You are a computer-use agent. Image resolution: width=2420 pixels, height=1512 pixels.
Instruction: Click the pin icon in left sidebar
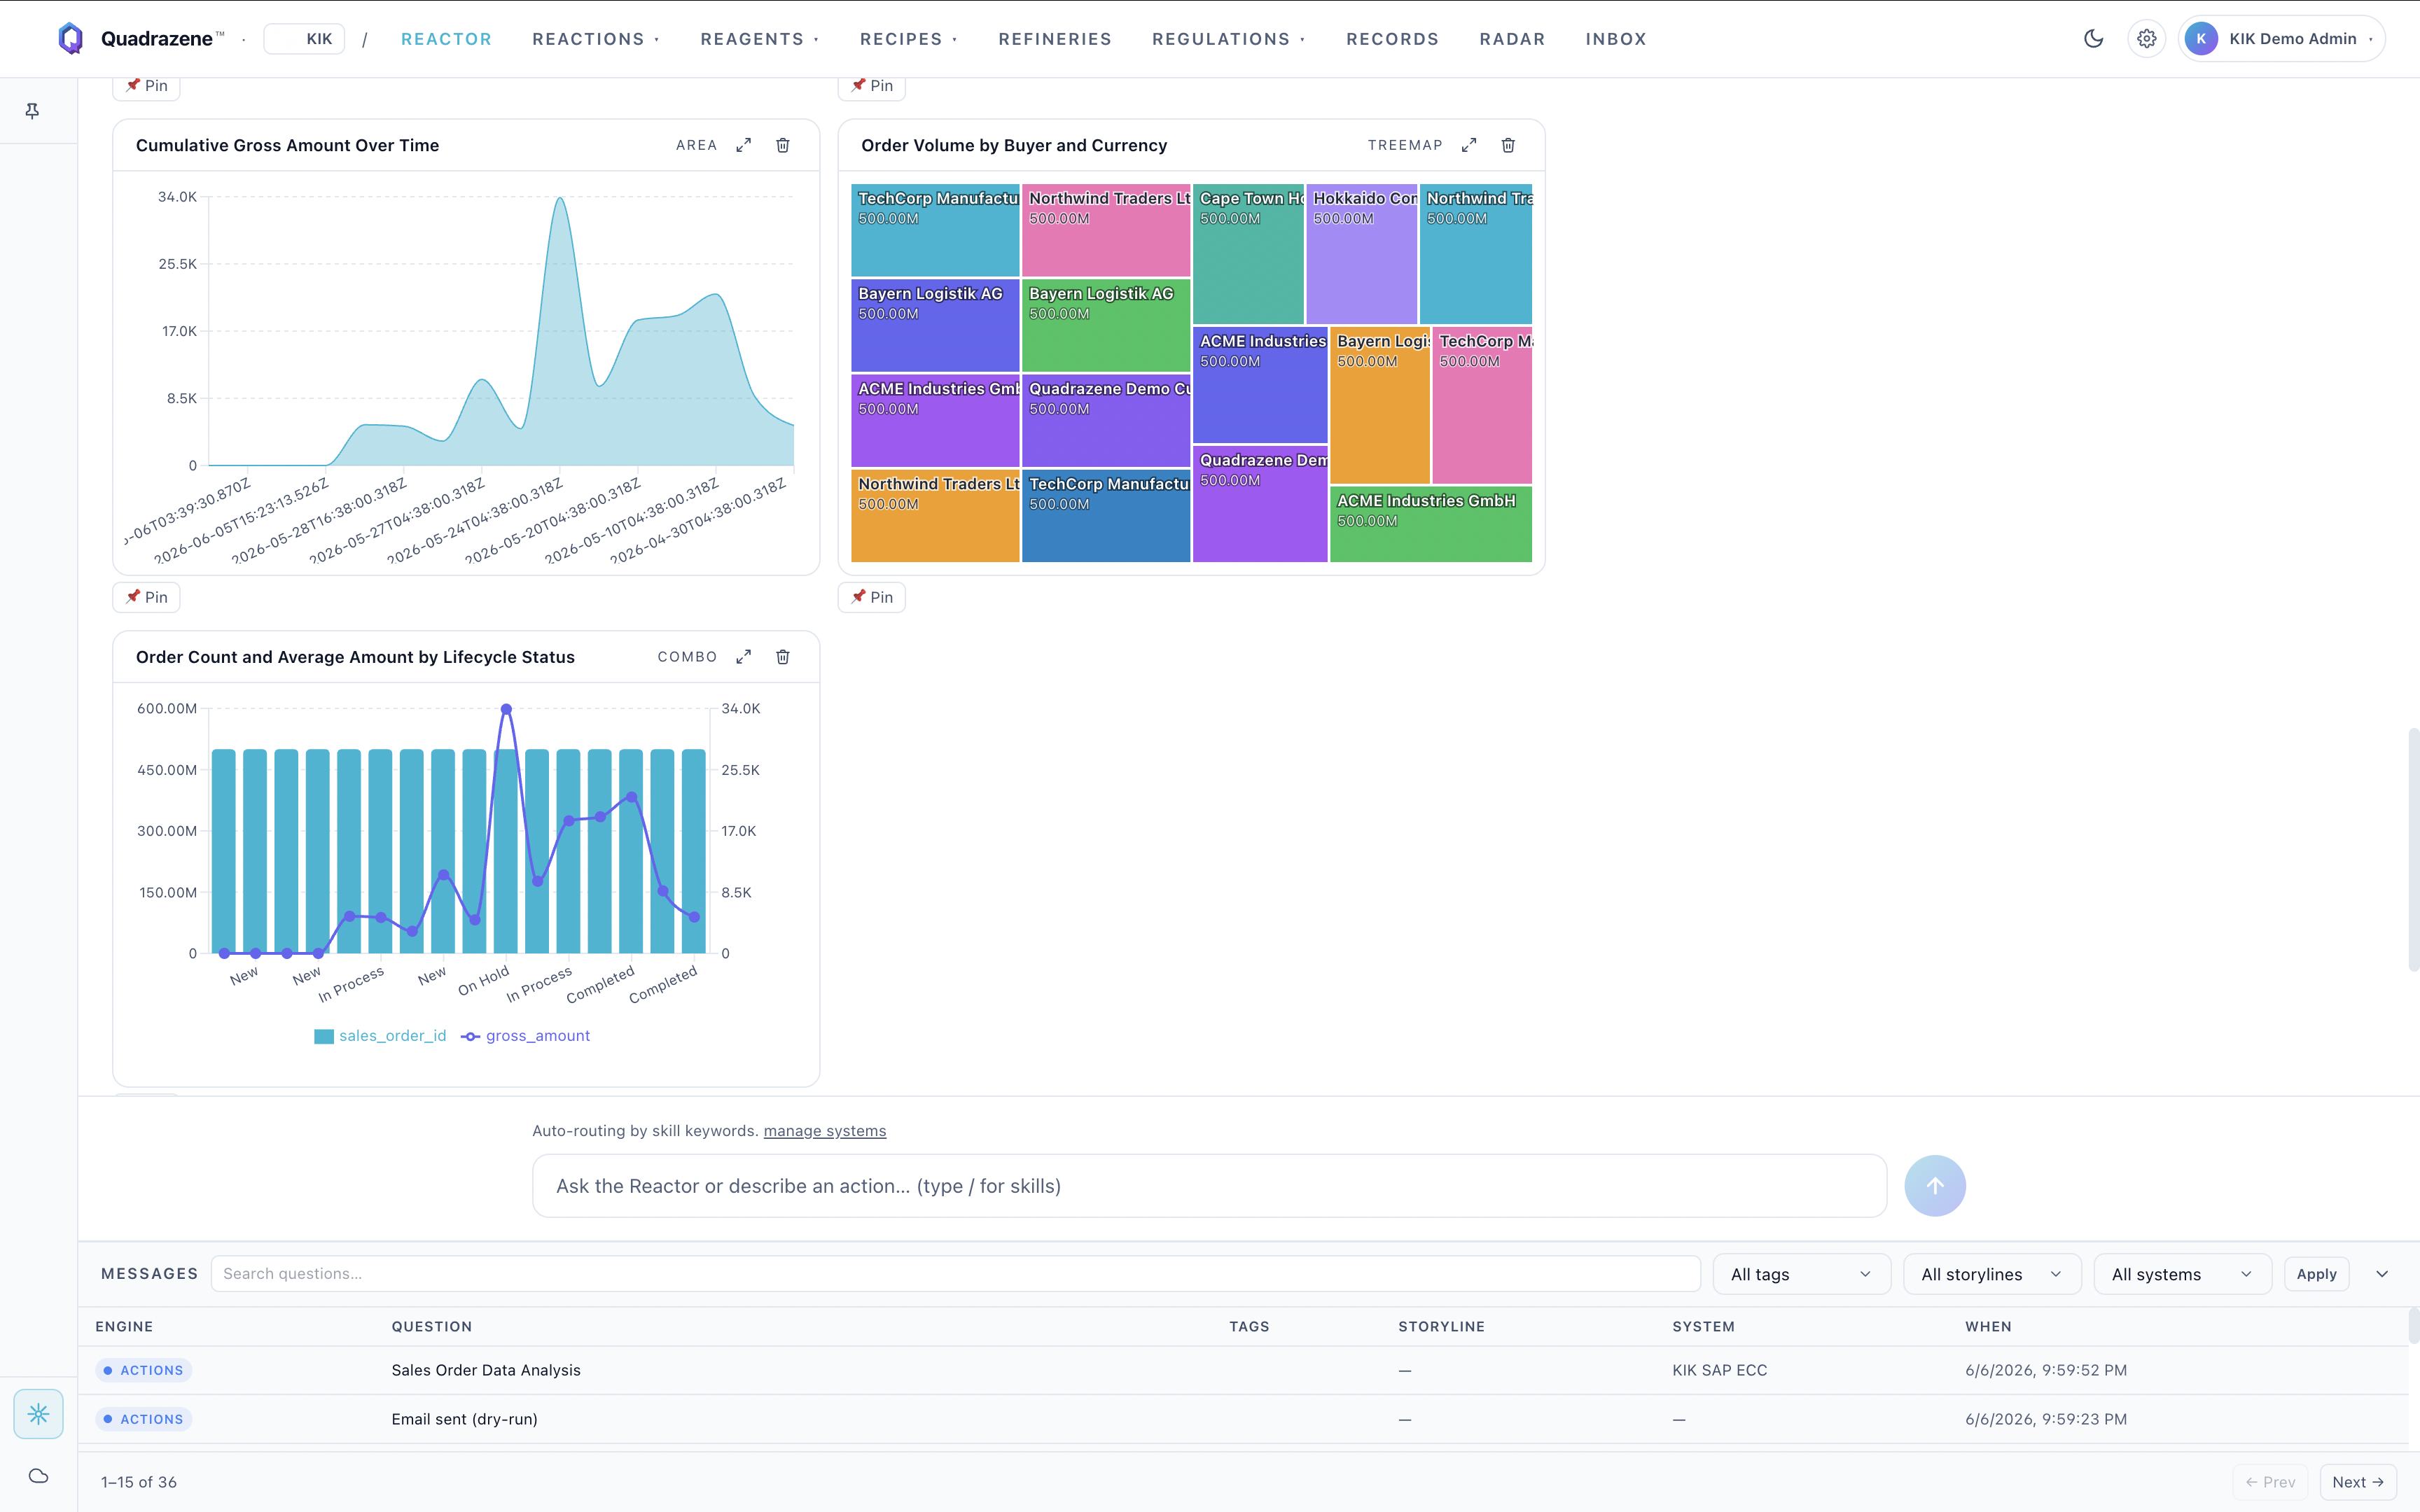point(32,111)
